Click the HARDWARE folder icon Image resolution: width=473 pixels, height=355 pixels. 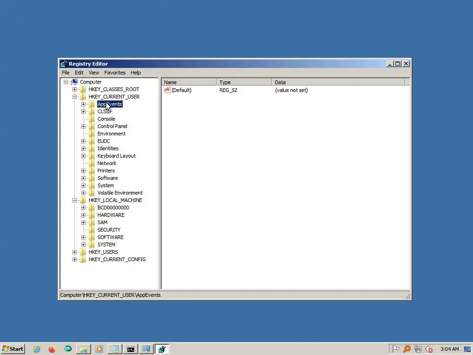point(92,215)
